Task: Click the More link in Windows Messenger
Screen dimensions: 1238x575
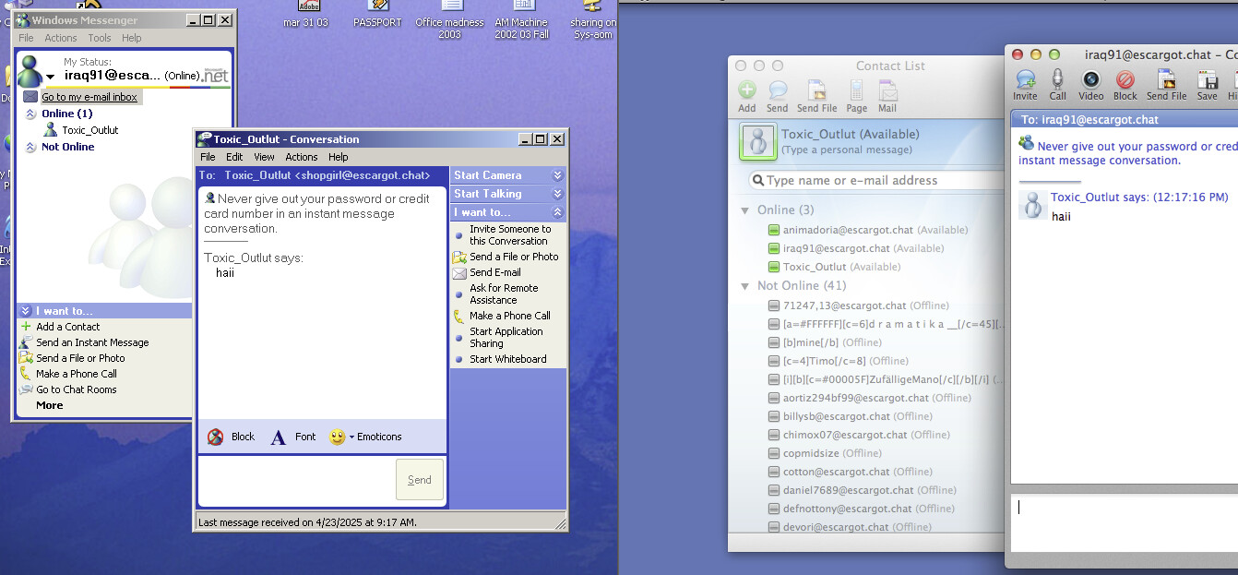Action: coord(50,405)
